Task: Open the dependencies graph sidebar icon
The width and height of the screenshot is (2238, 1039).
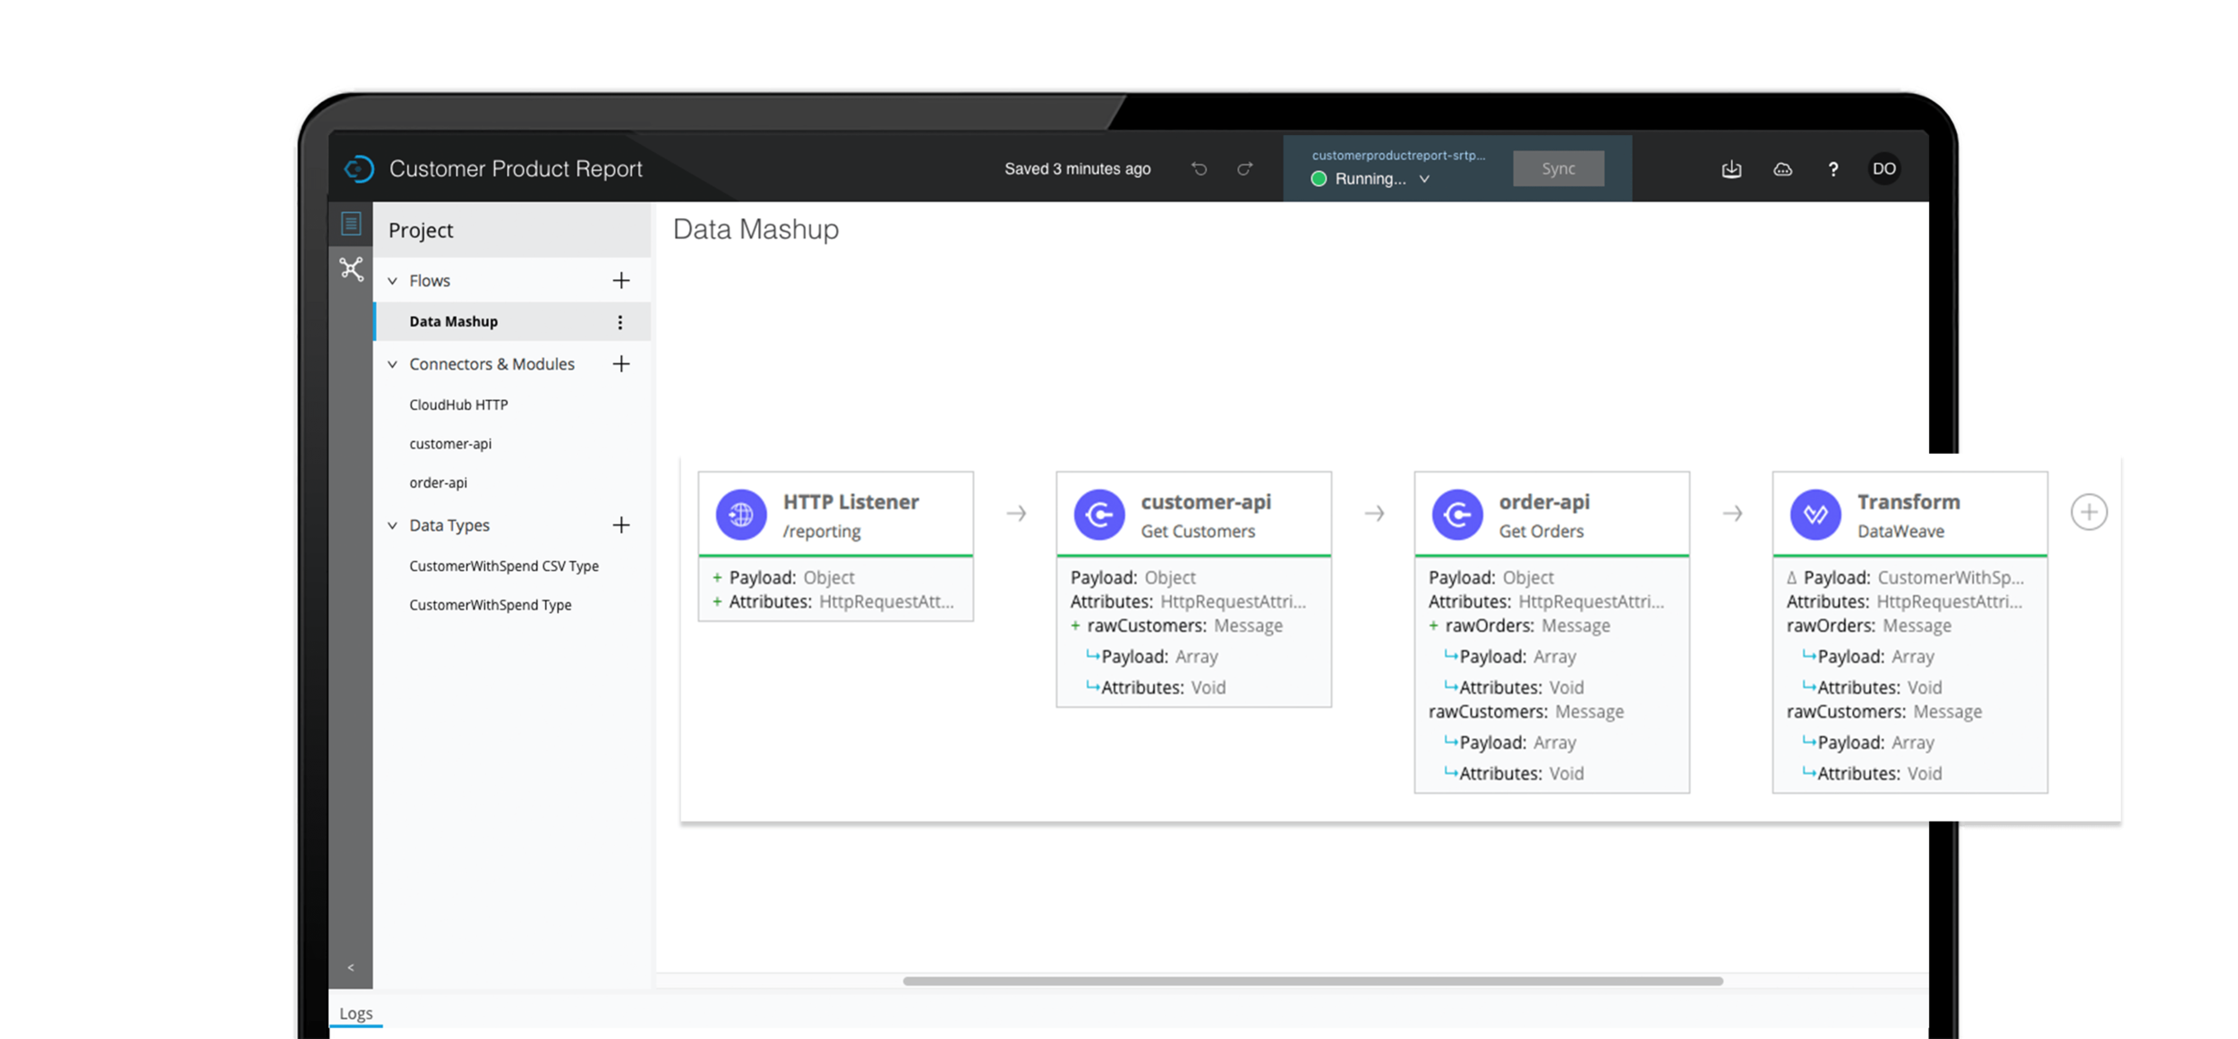Action: pyautogui.click(x=351, y=268)
